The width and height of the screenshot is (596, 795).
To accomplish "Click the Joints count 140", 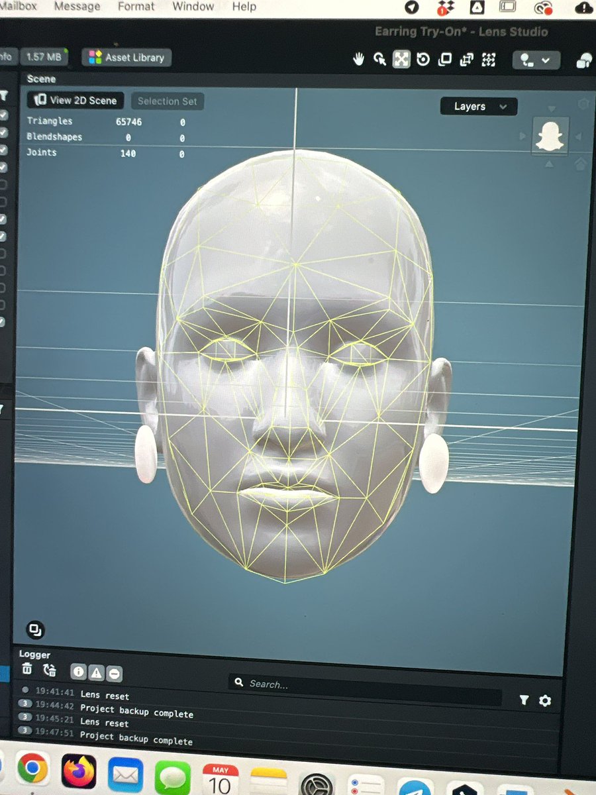I will pos(128,153).
